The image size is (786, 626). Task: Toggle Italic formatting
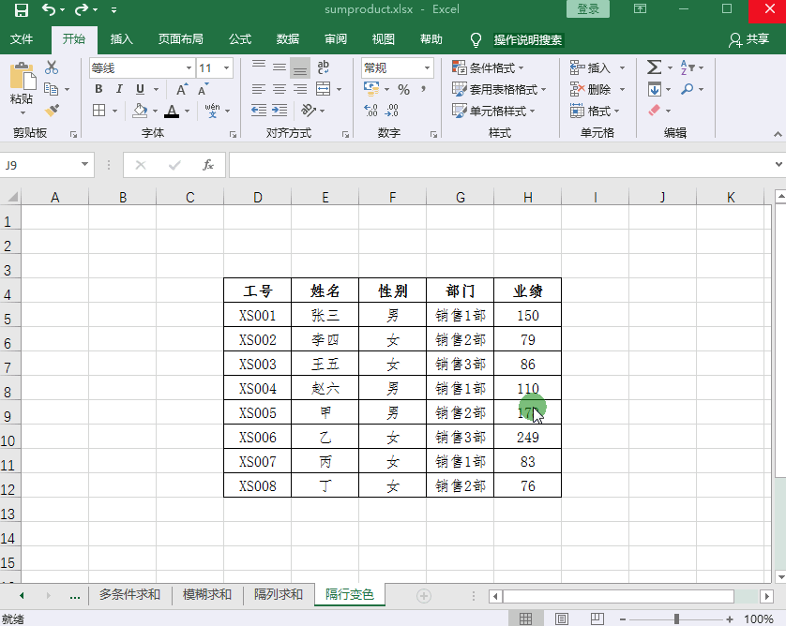coord(119,89)
